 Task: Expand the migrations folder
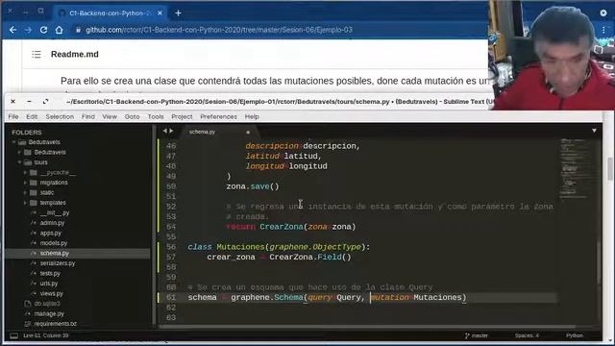25,183
